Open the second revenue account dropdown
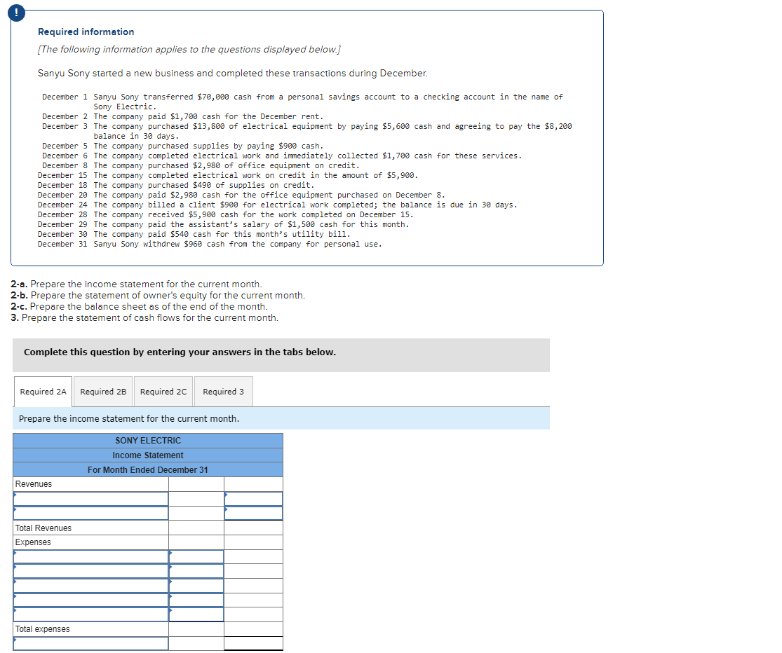This screenshot has height=653, width=782. click(91, 512)
